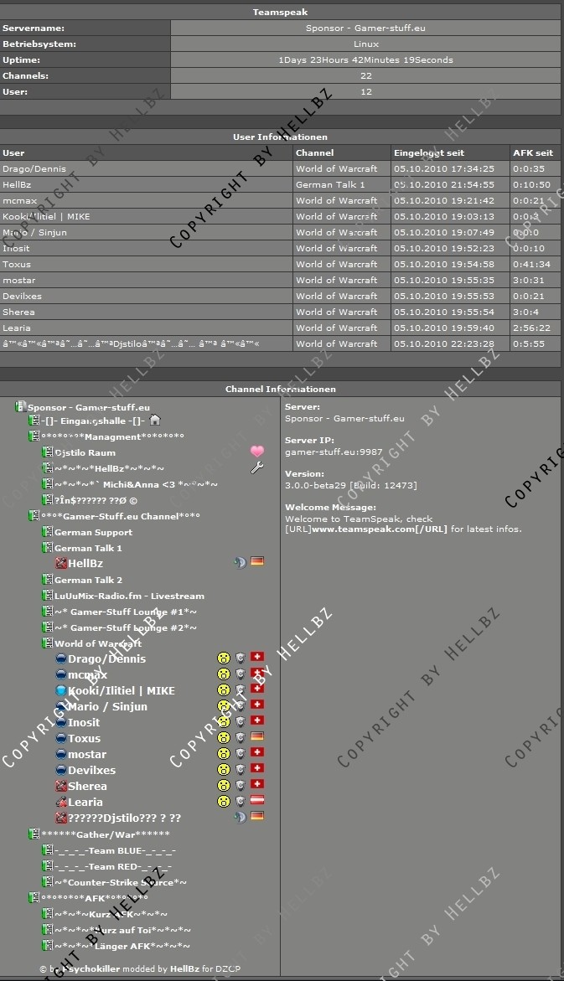Image resolution: width=564 pixels, height=981 pixels.
Task: Open the German Support channel
Action: point(93,532)
